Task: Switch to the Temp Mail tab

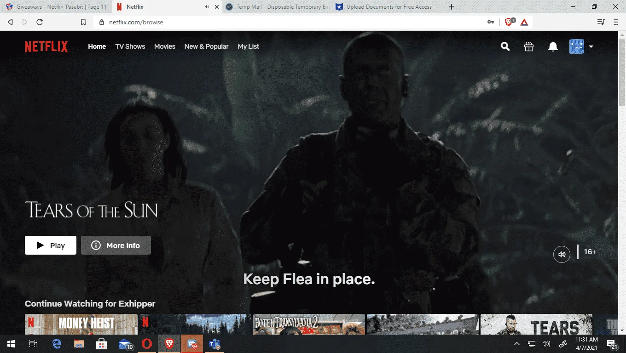Action: point(277,7)
